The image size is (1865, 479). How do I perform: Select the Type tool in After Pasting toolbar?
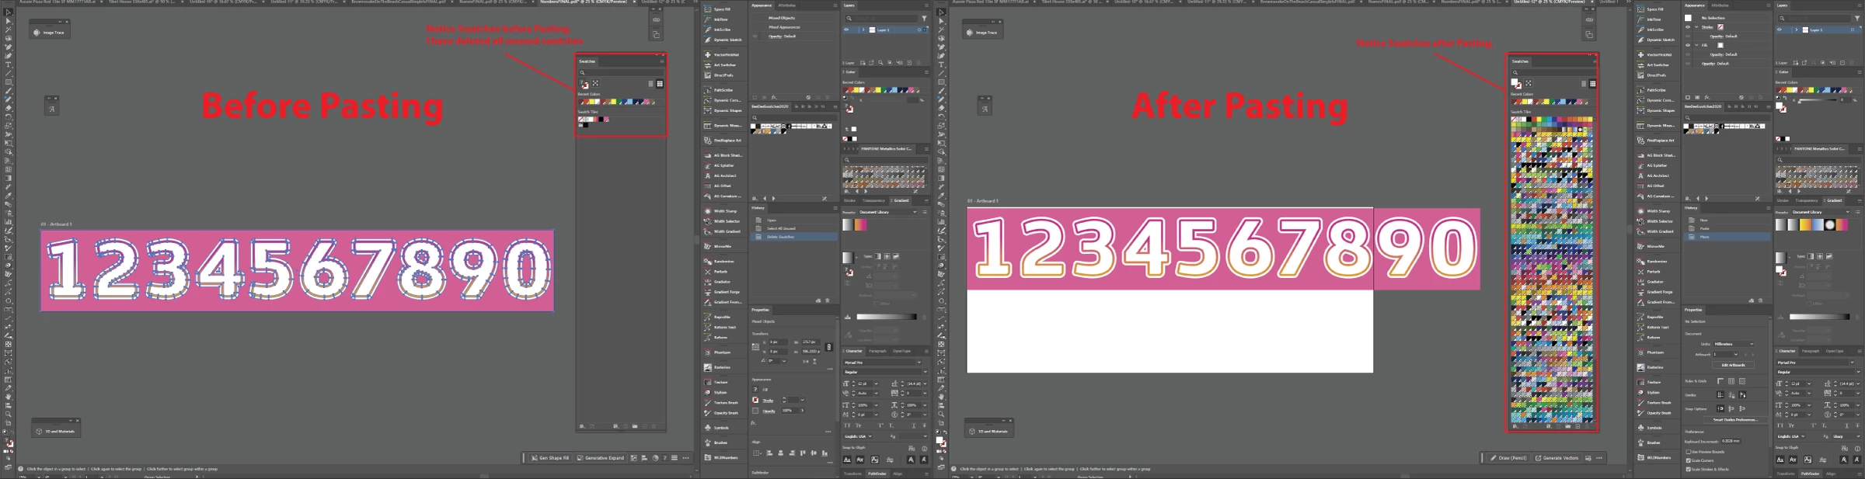coord(941,64)
